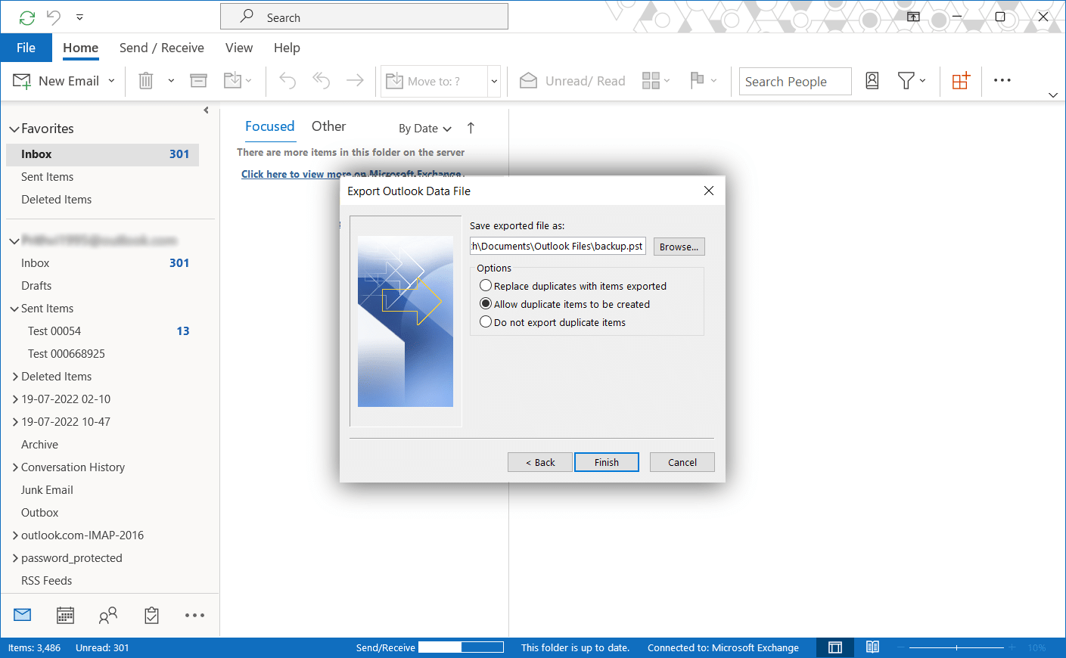Click the Reply All icon
Image resolution: width=1066 pixels, height=658 pixels.
[322, 80]
